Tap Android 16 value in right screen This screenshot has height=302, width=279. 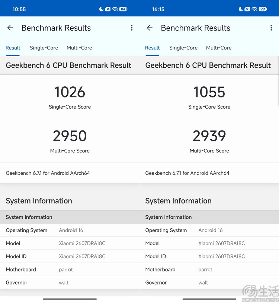click(x=211, y=230)
